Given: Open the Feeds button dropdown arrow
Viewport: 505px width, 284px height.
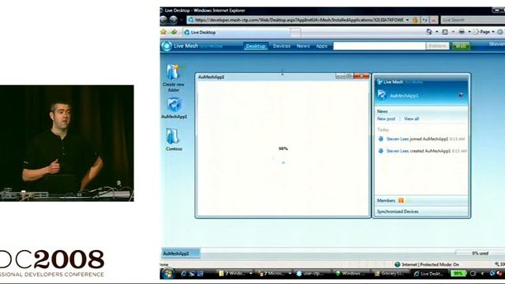Looking at the screenshot, I should click(453, 32).
